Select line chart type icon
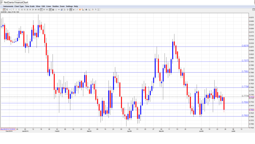255x144 pixels. pyautogui.click(x=10, y=10)
